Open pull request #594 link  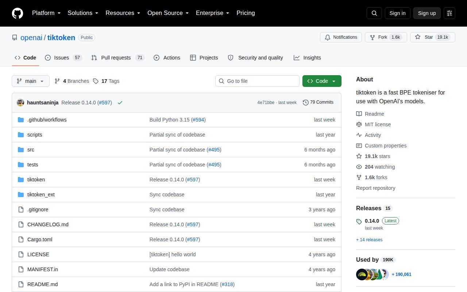[x=198, y=120]
